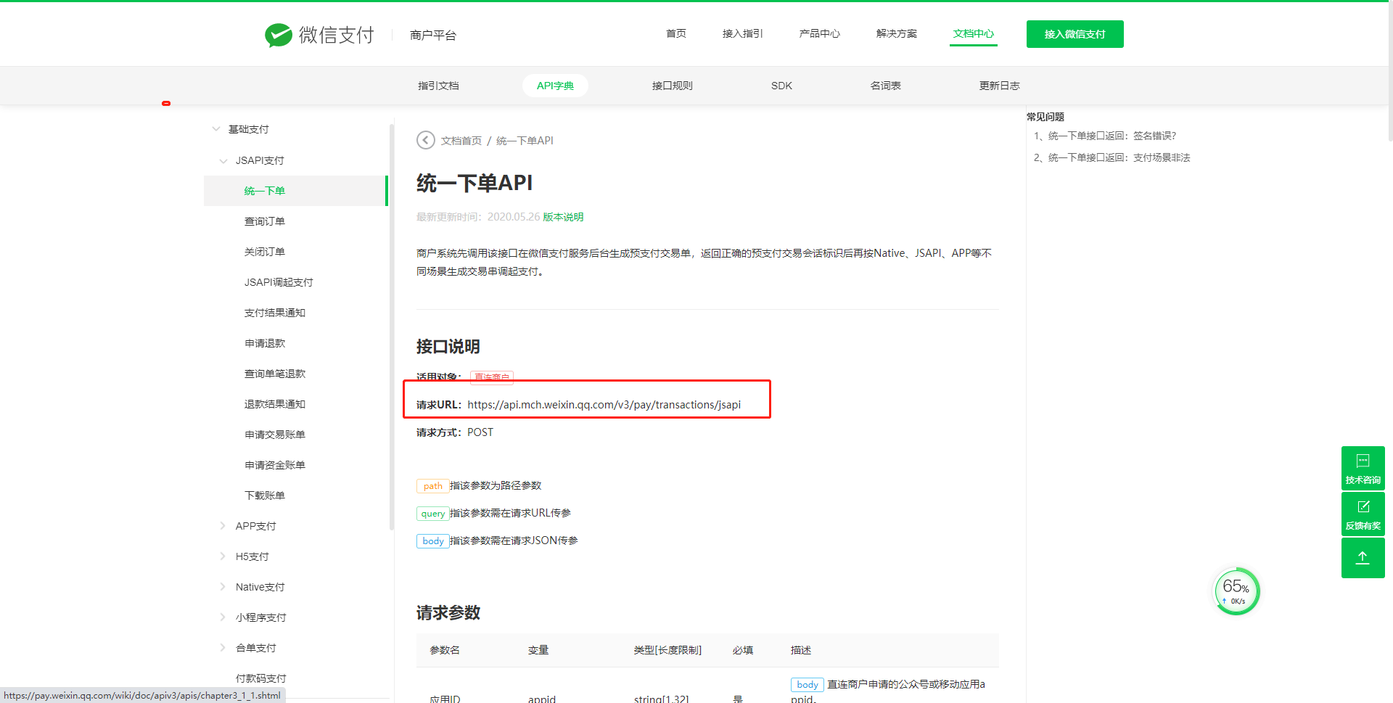1393x703 pixels.
Task: Collapse the 基础支付 section
Action: coord(216,129)
